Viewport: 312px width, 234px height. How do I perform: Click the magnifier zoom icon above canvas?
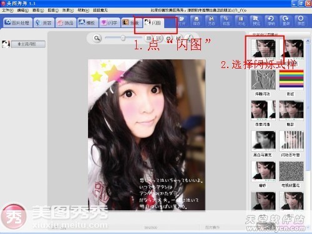point(97,38)
